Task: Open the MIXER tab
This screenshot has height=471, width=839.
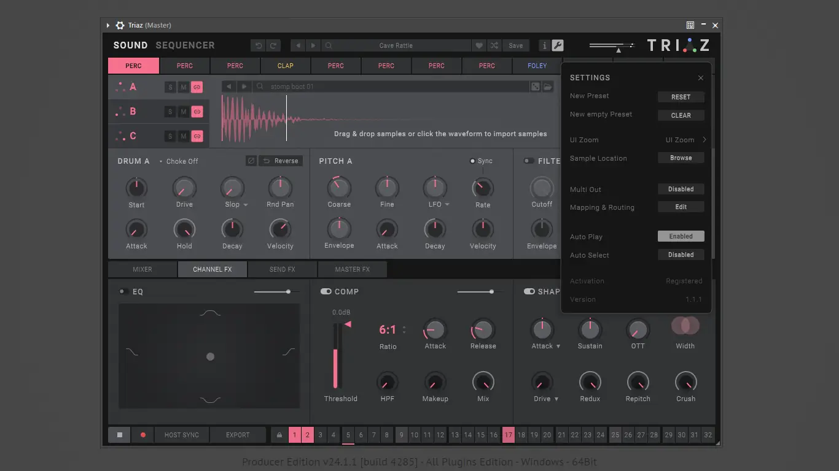Action: click(x=142, y=269)
